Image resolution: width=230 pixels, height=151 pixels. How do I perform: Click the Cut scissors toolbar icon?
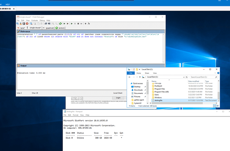[x=35, y=24]
